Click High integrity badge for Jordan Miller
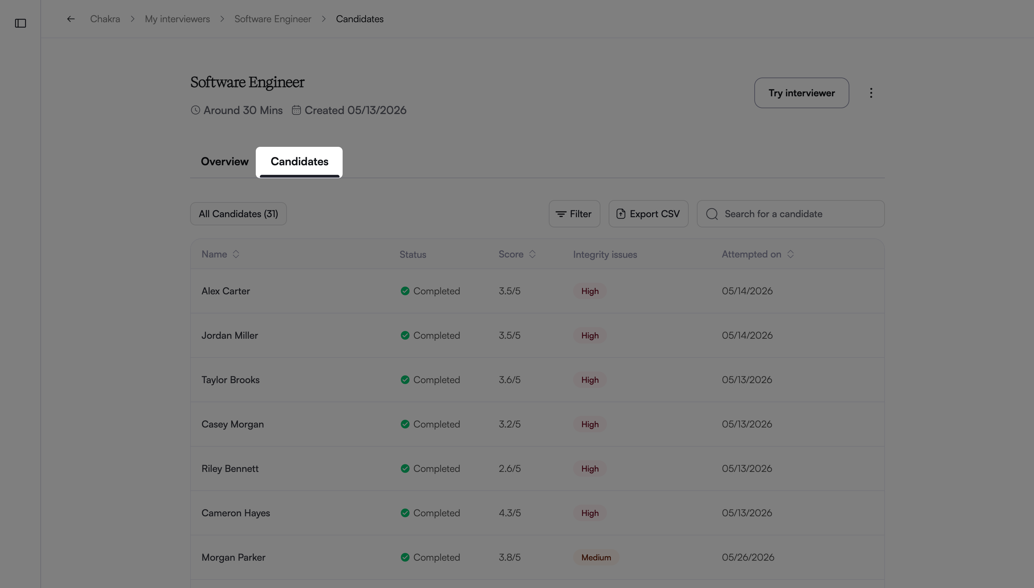1034x588 pixels. click(x=590, y=336)
